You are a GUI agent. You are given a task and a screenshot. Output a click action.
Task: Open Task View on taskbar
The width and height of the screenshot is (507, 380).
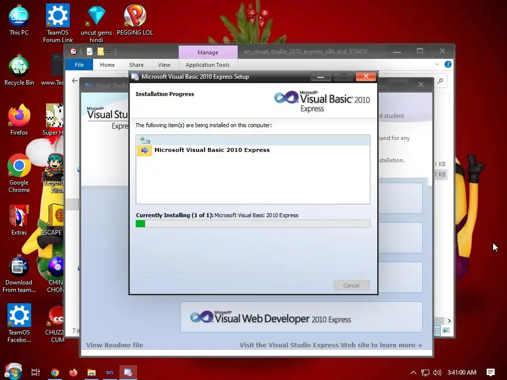click(35, 372)
